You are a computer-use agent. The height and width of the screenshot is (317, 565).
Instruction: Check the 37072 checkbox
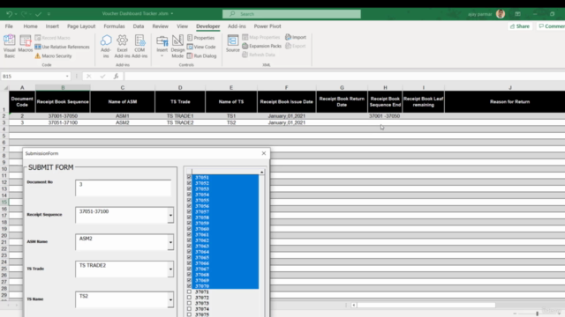(189, 298)
